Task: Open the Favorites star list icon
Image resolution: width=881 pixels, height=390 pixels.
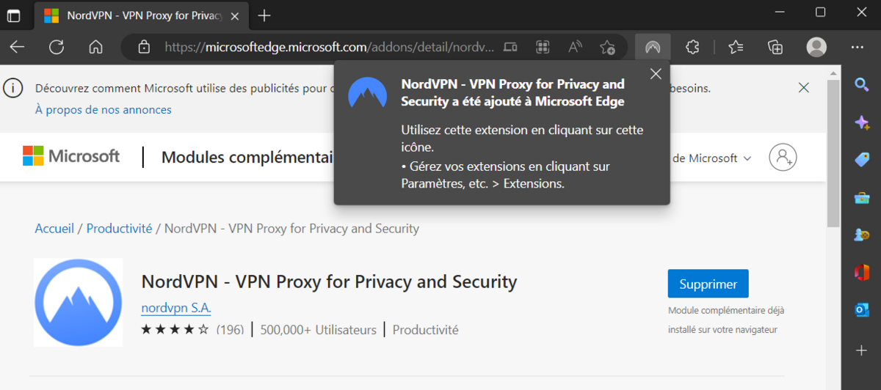Action: point(736,47)
